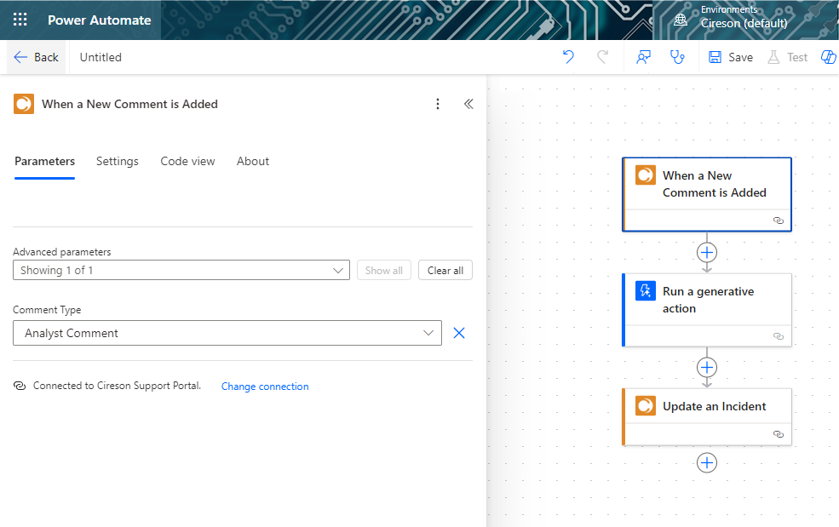Expand Advanced parameters dropdown

click(x=181, y=270)
